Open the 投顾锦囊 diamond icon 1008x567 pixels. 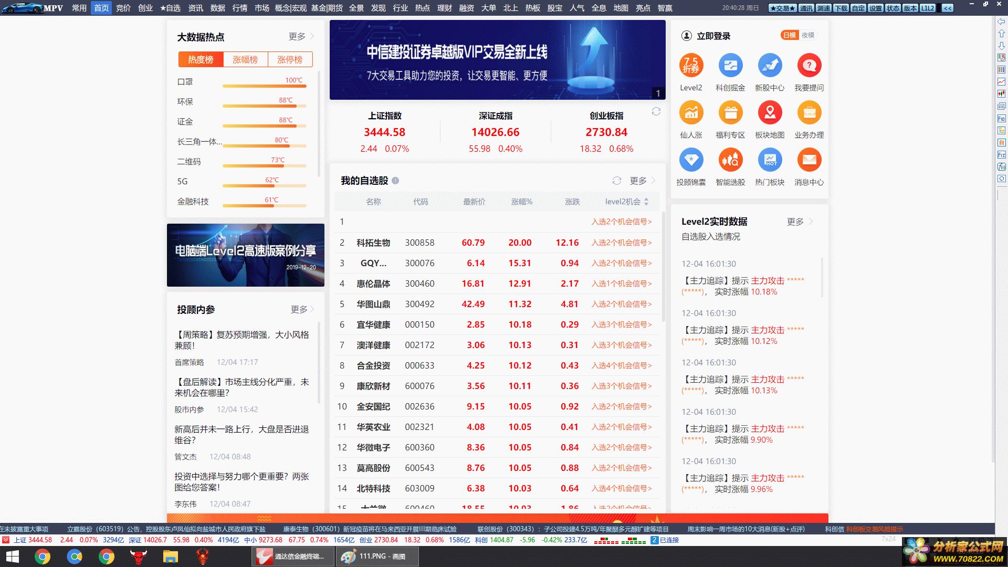point(691,160)
